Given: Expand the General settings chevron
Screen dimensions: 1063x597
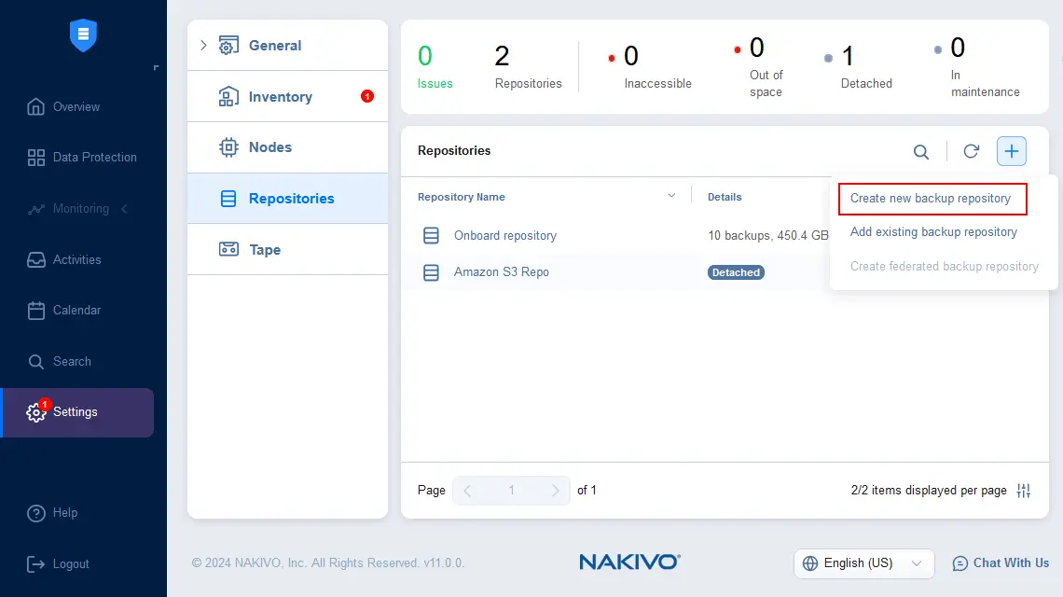Looking at the screenshot, I should click(203, 46).
